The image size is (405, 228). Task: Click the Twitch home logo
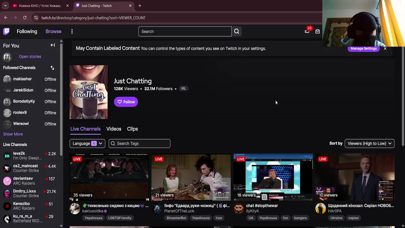(6, 31)
